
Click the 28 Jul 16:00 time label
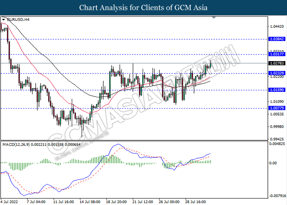click(x=196, y=202)
